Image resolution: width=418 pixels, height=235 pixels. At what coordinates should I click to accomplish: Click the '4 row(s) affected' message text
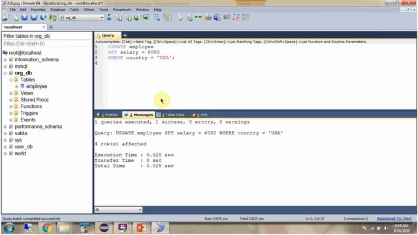120,144
